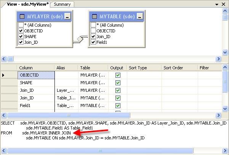Click the Filter column header
Image resolution: width=229 pixels, height=155 pixels.
tap(210, 68)
